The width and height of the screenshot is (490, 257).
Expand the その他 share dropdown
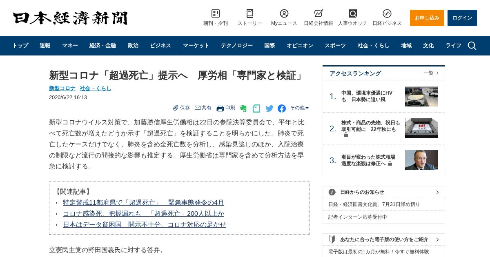click(299, 108)
